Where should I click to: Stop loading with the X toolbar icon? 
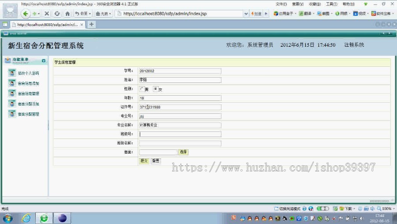tap(47, 14)
